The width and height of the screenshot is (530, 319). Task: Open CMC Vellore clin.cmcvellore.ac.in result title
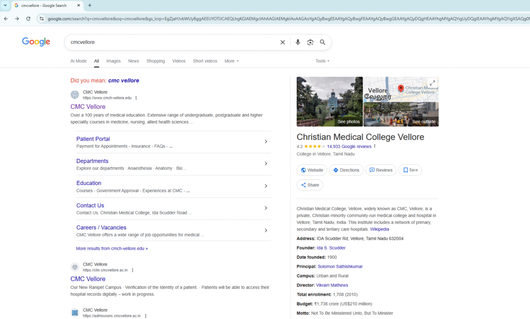pyautogui.click(x=88, y=279)
